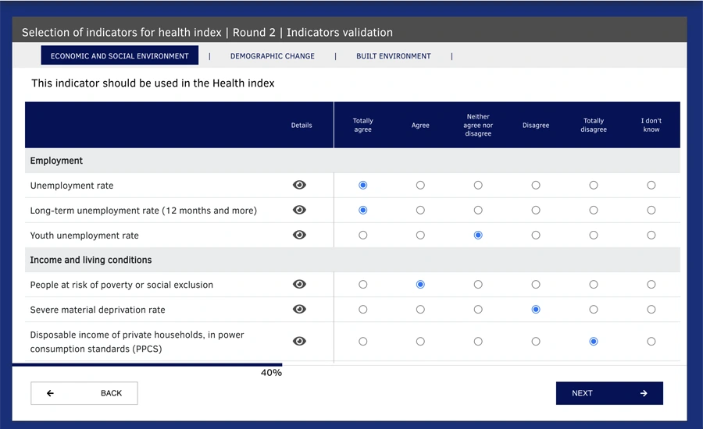Select Totally agree for Youth unemployment rate

362,235
